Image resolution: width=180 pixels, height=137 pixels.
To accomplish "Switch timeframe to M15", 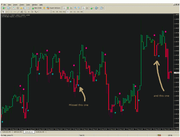I will [x=60, y=12].
